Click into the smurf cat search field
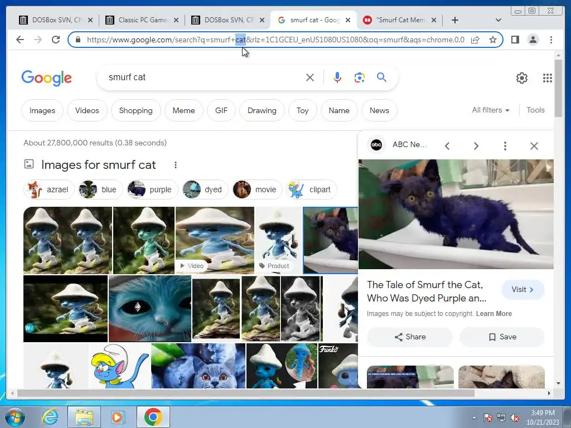The height and width of the screenshot is (428, 571). click(204, 77)
